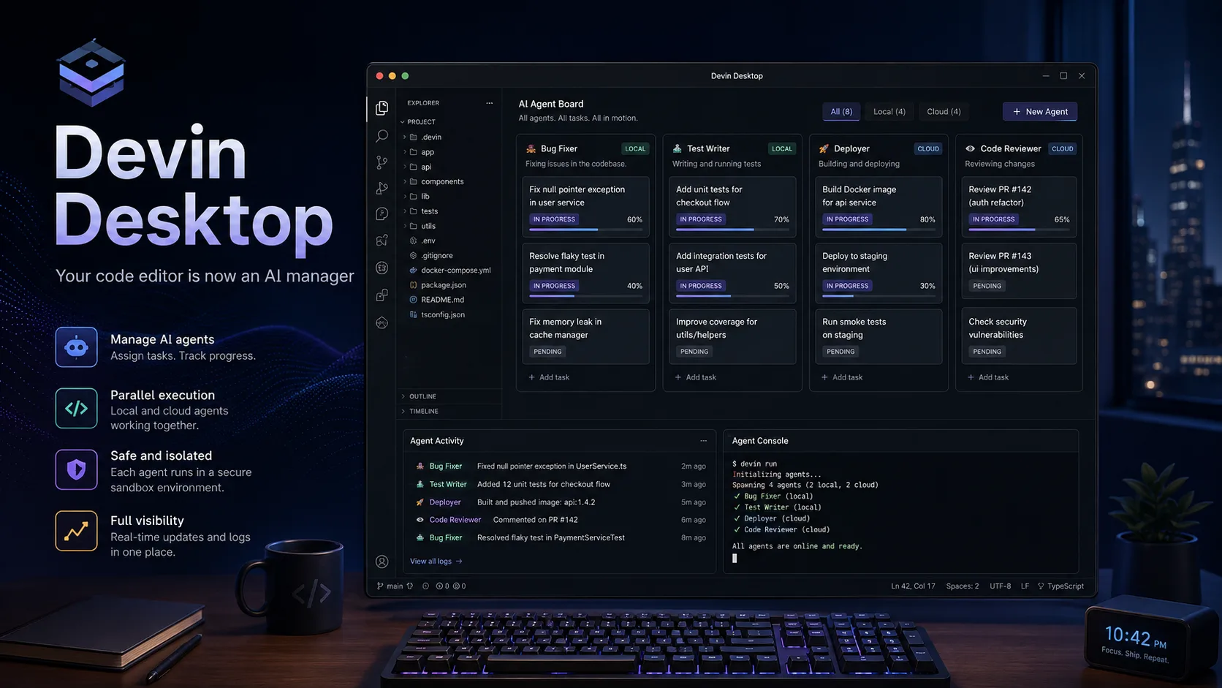Expand the .devin folder
Image resolution: width=1222 pixels, height=688 pixels.
[405, 137]
